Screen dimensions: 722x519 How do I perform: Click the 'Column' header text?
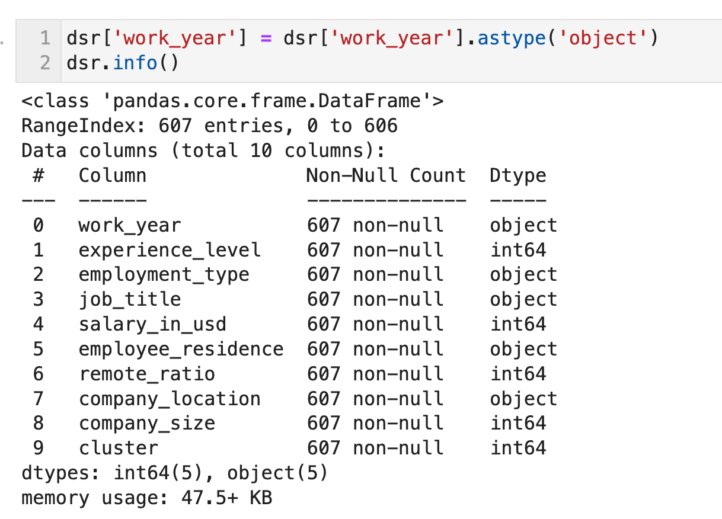113,175
